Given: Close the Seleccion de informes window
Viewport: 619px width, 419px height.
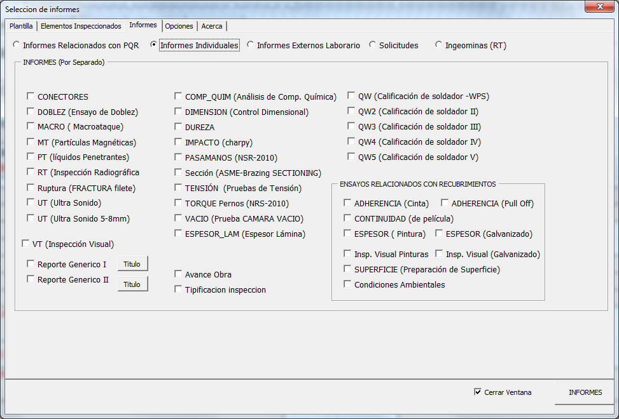Looking at the screenshot, I should coord(599,7).
